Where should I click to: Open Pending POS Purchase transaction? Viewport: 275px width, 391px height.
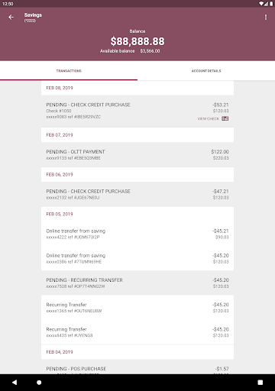tap(137, 369)
